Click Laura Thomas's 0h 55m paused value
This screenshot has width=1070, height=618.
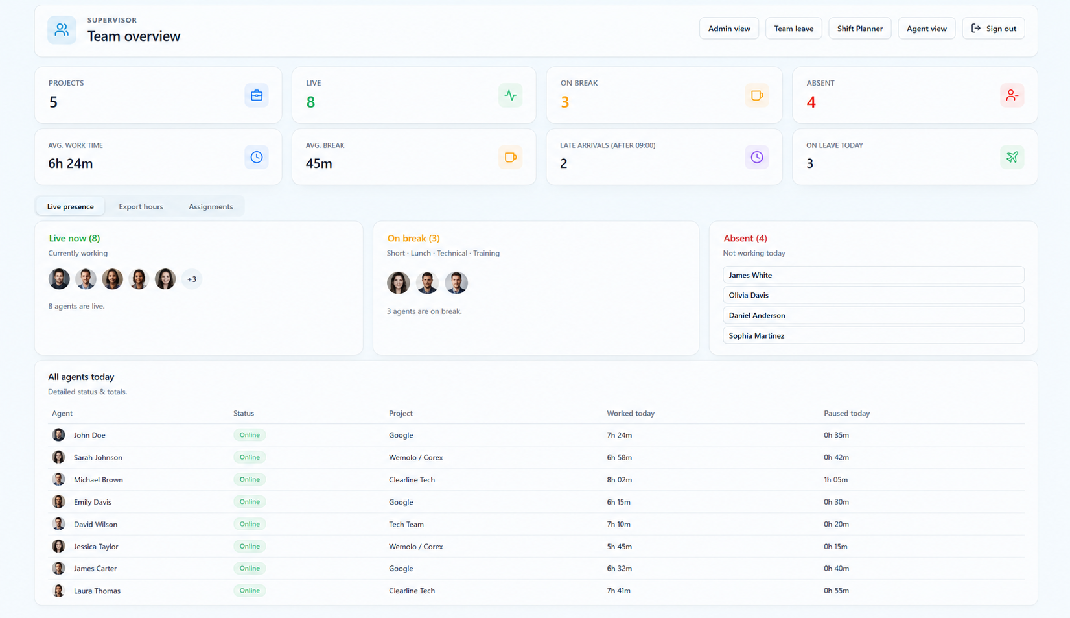(836, 591)
